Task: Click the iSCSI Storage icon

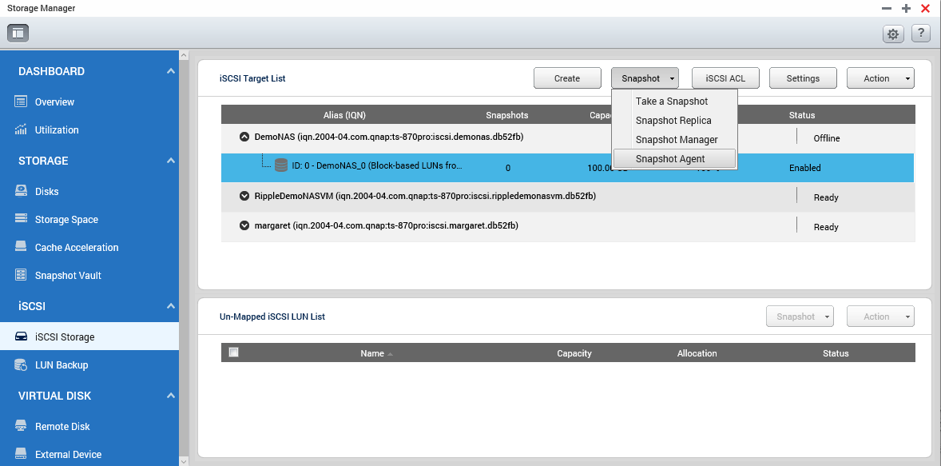Action: coord(21,337)
